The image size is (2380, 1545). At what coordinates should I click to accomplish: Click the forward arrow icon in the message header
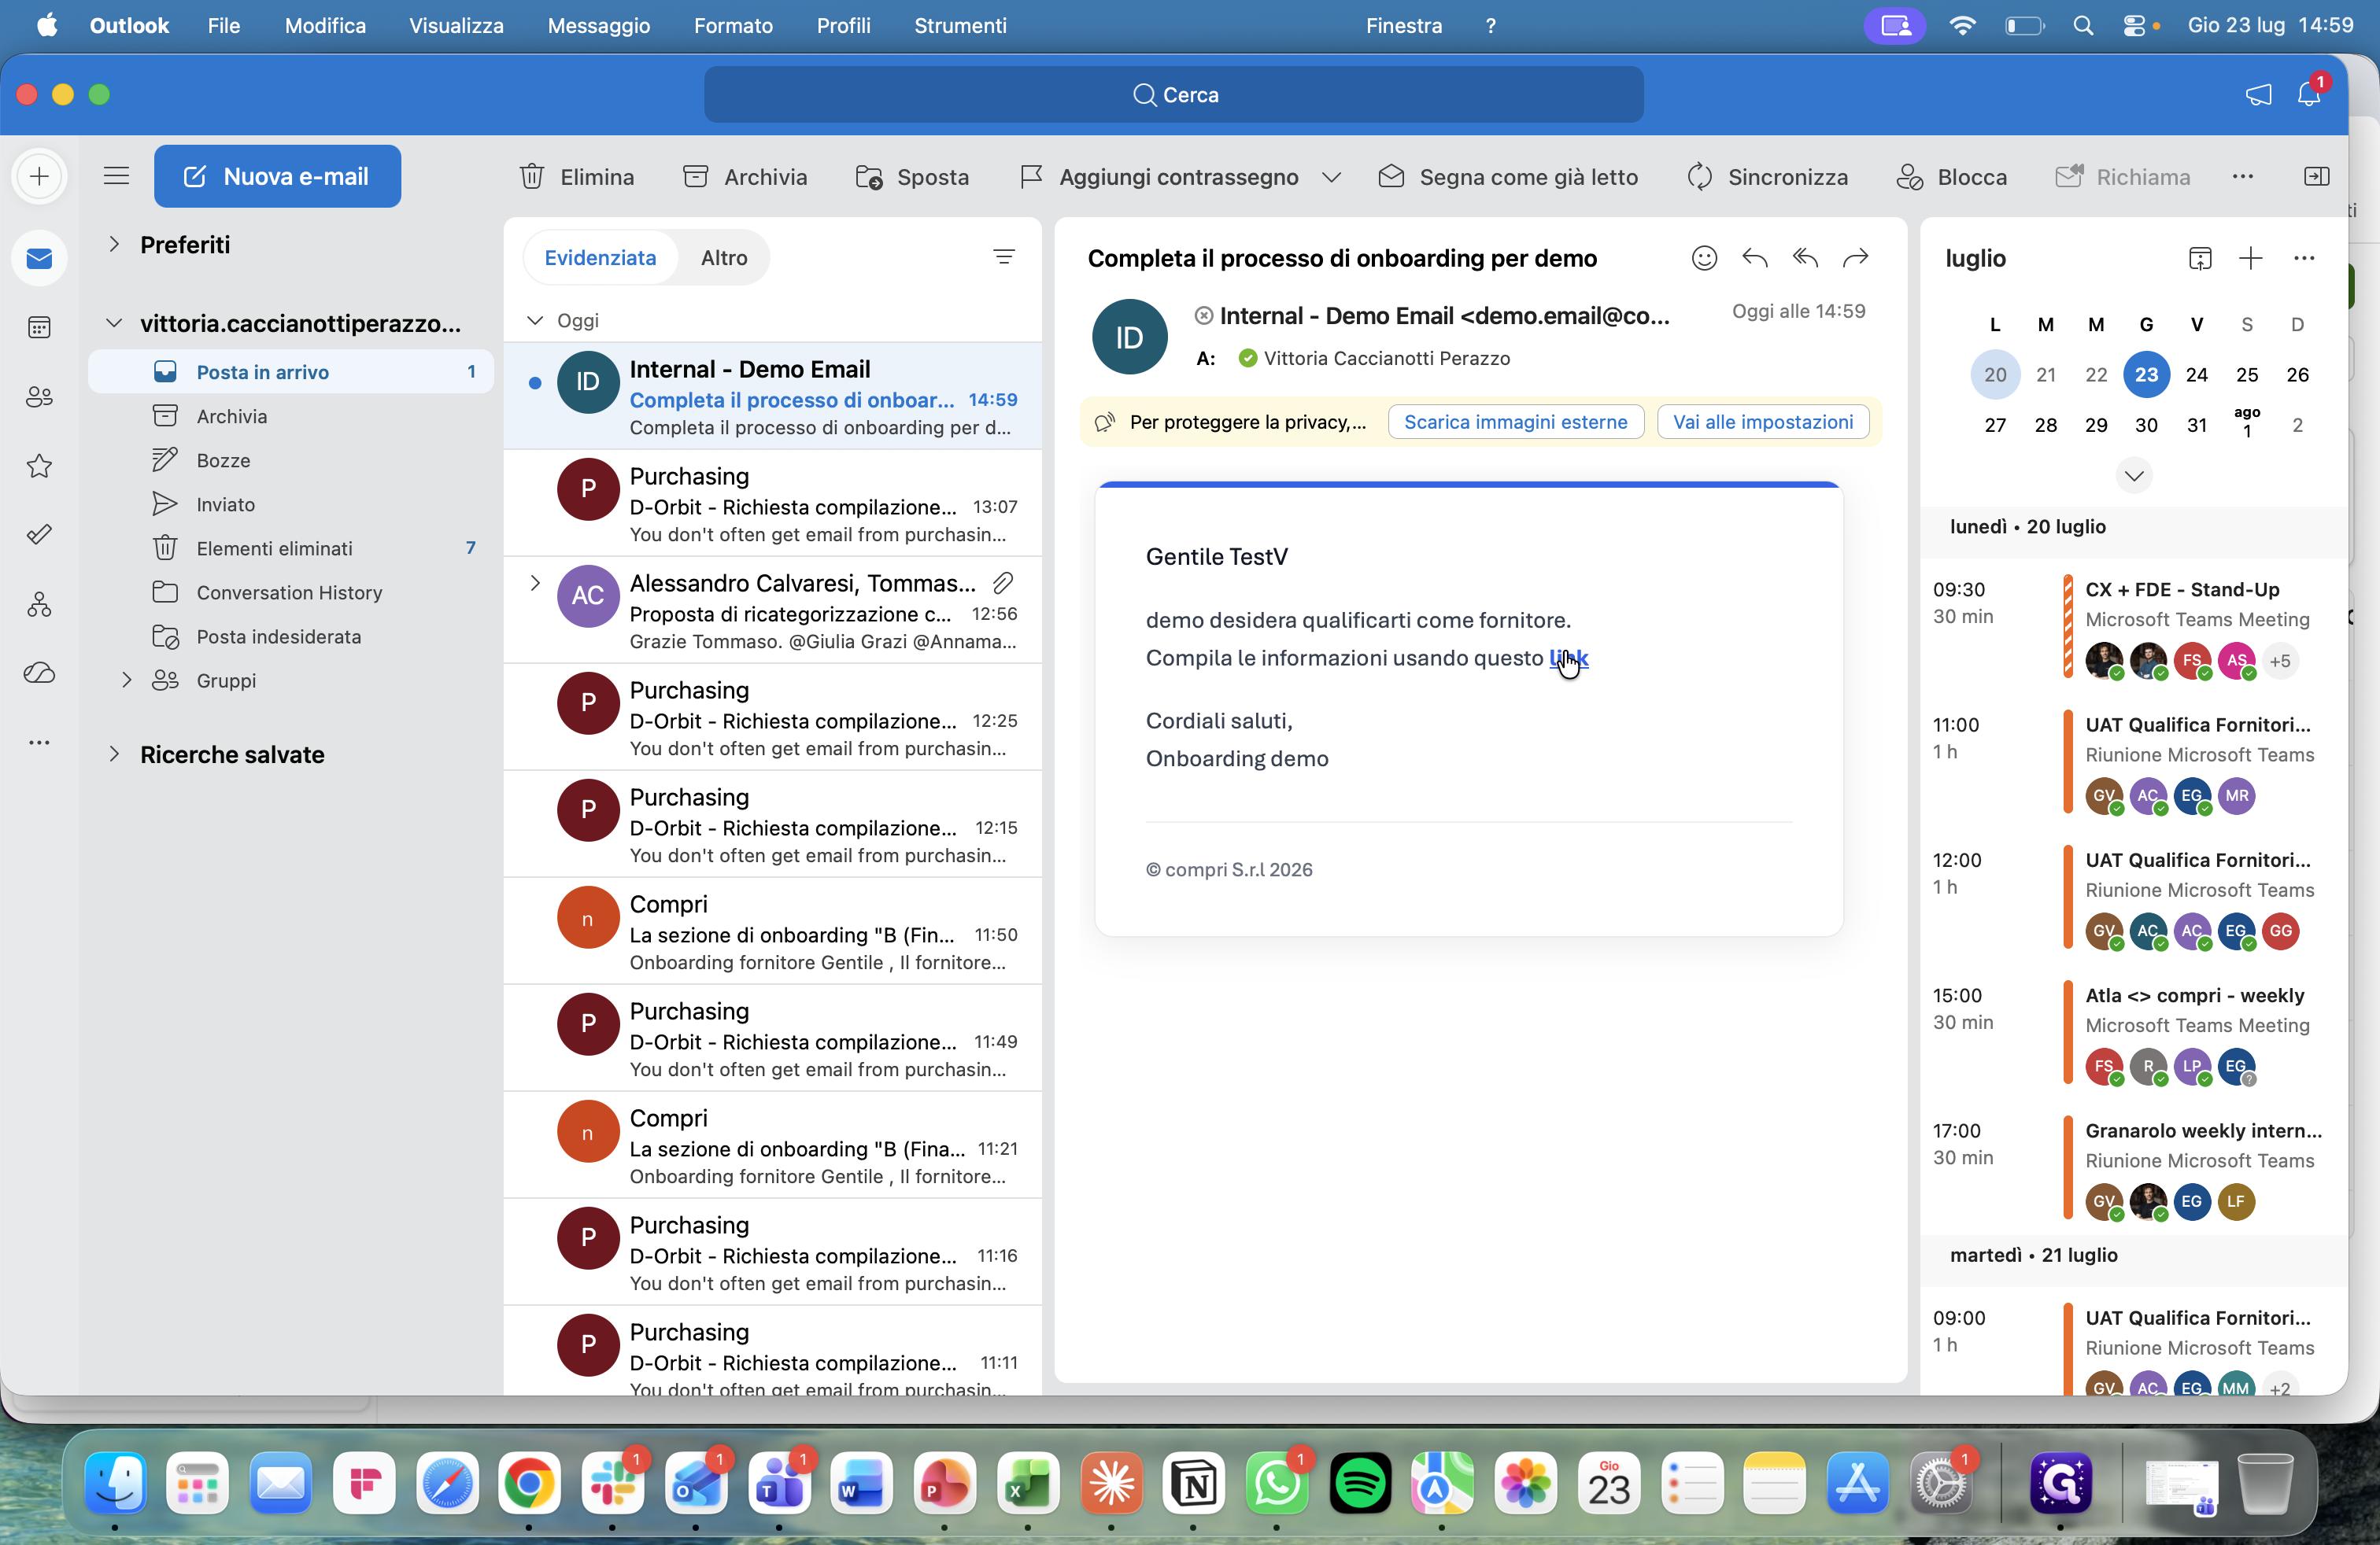[x=1855, y=258]
